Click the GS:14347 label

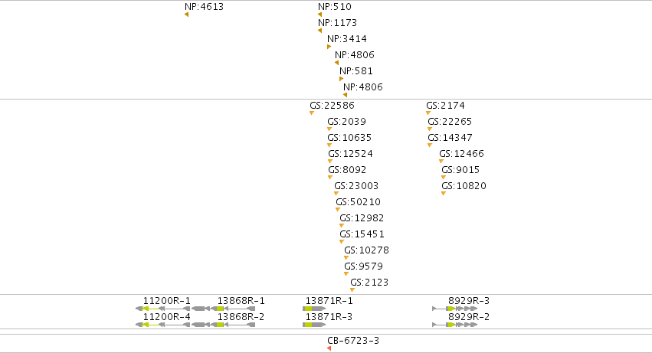click(450, 138)
